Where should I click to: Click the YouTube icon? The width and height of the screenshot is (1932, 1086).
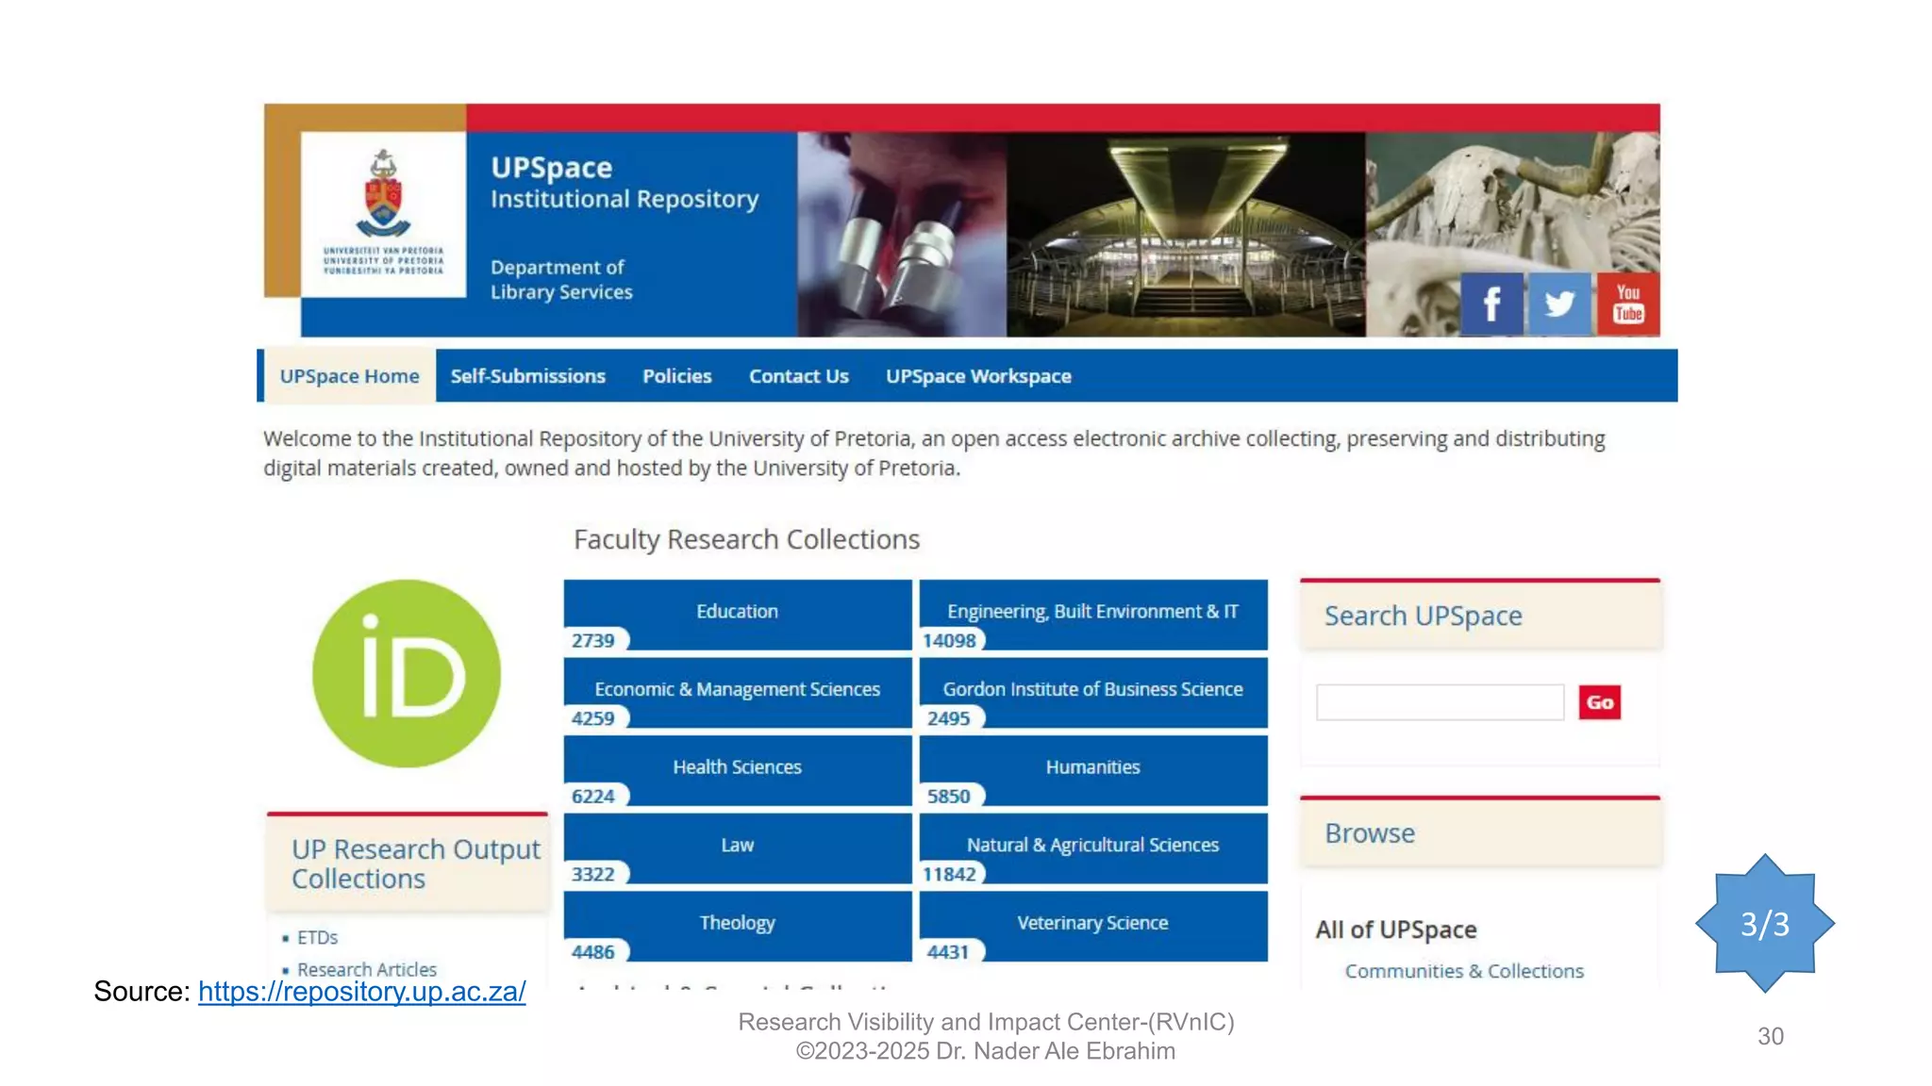pyautogui.click(x=1628, y=304)
